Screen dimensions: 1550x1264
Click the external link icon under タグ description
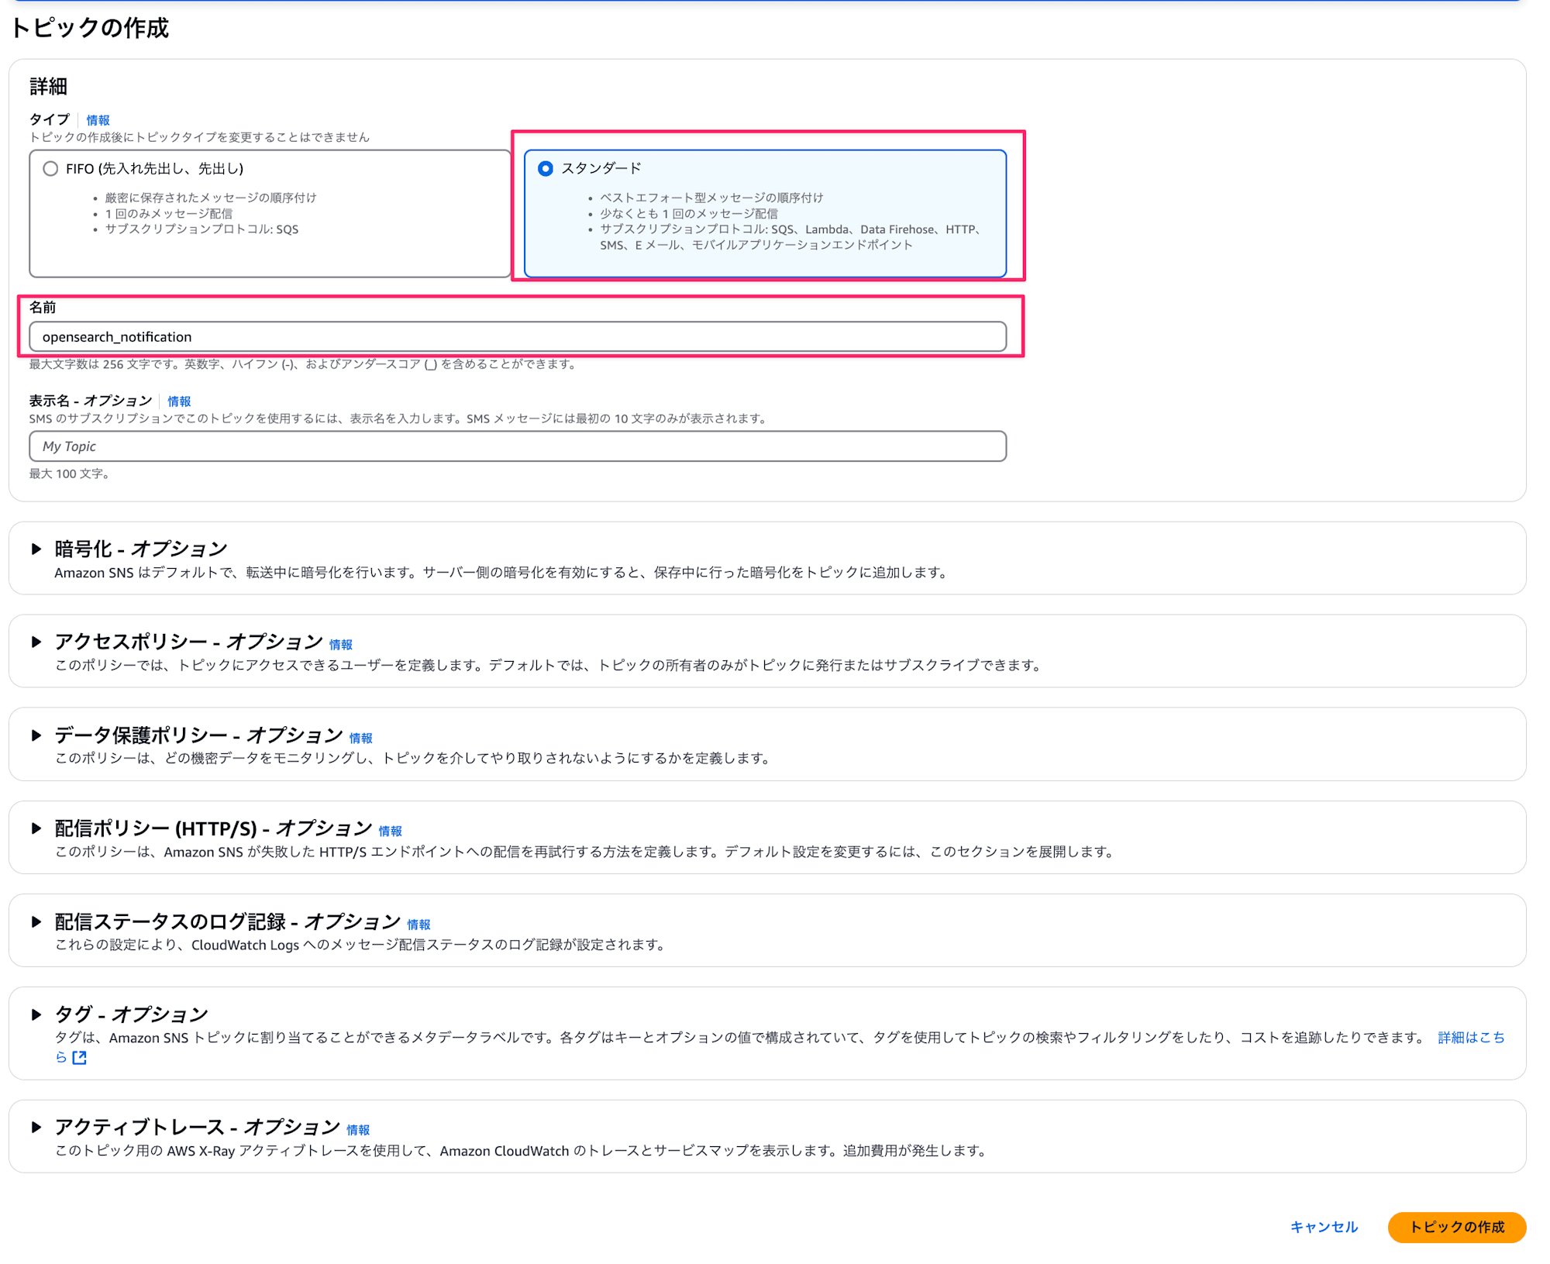(79, 1058)
